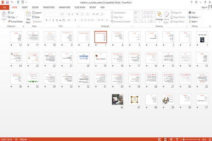Apply numbered list formatting
Image resolution: width=212 pixels, height=141 pixels.
coord(87,14)
